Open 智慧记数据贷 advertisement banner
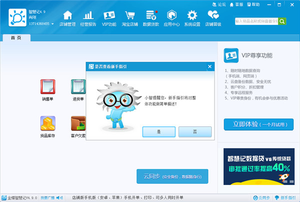 [x=259, y=166]
